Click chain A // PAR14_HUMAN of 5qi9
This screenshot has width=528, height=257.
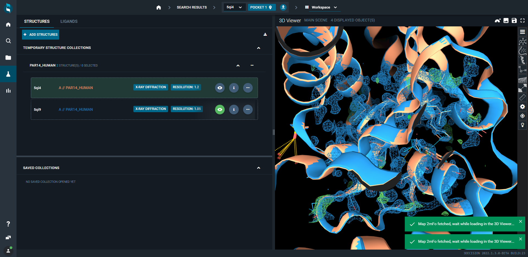pyautogui.click(x=76, y=109)
